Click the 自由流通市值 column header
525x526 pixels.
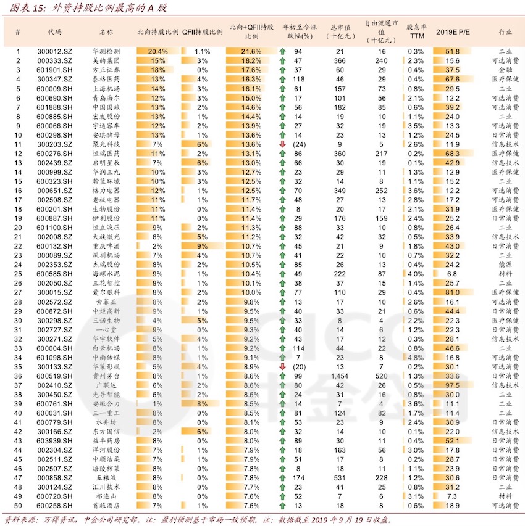382,31
